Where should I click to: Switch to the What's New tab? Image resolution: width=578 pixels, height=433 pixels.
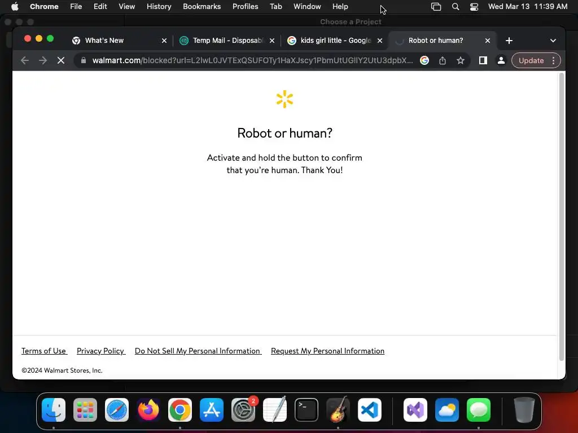pos(118,41)
